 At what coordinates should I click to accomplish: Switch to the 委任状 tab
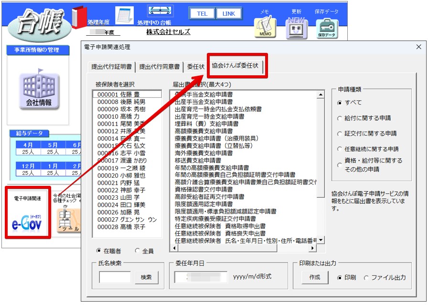(x=195, y=67)
